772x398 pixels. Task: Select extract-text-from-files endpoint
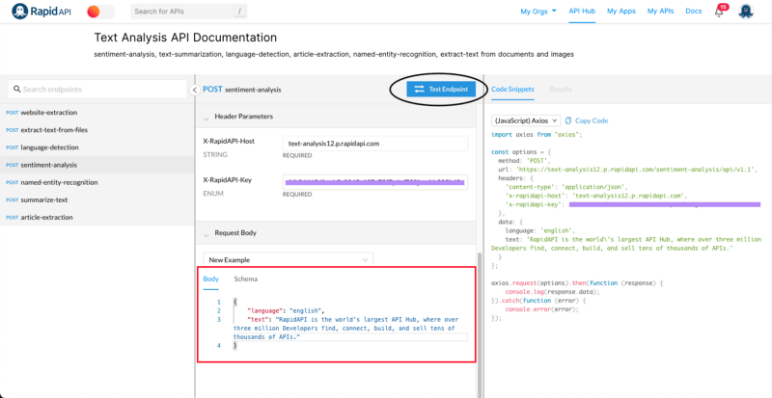click(x=97, y=130)
